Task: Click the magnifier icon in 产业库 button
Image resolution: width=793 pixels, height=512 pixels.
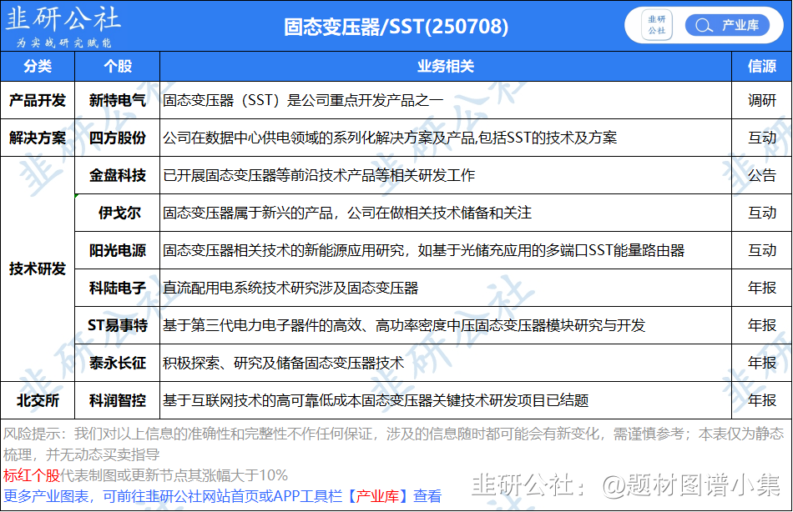Action: 704,25
